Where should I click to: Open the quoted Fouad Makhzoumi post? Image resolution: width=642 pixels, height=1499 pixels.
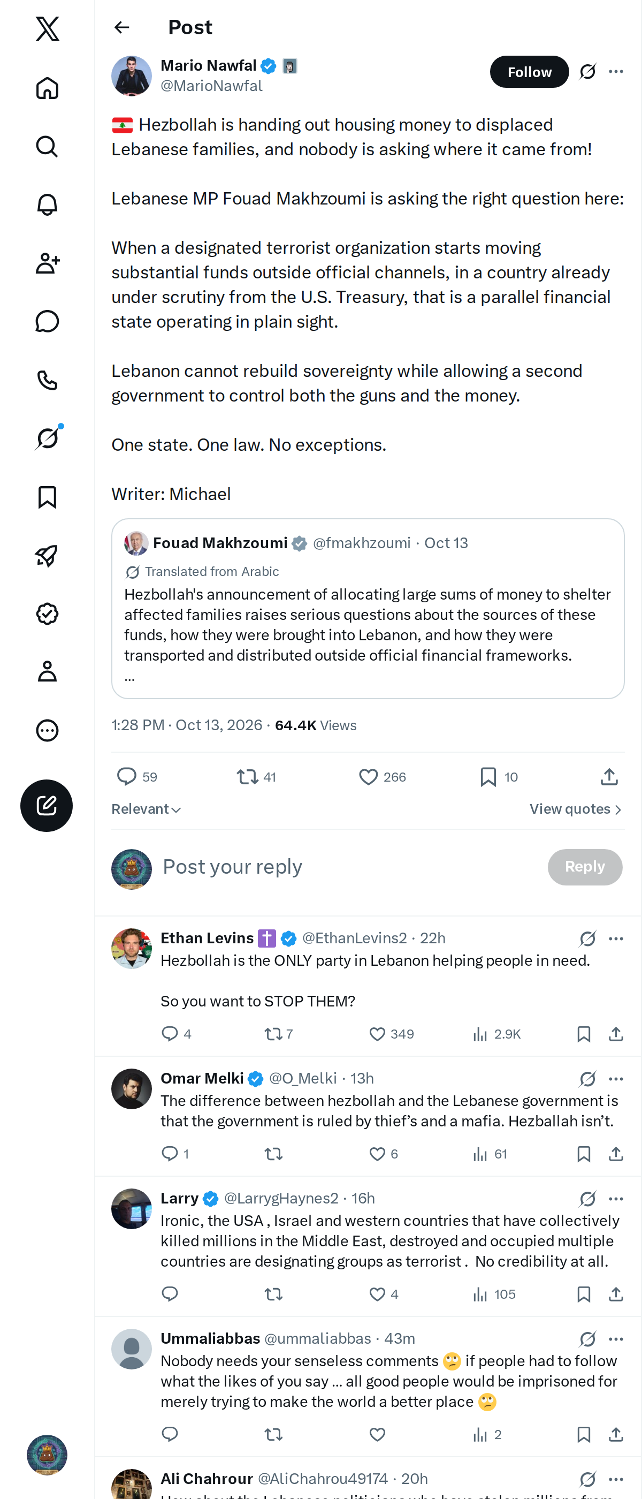[x=368, y=608]
